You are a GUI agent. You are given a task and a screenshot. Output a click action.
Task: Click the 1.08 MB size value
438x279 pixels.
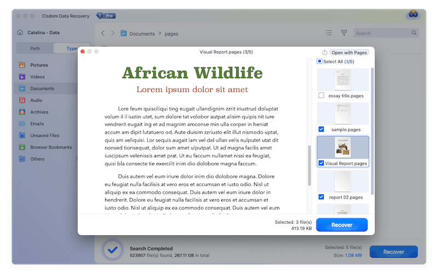(x=353, y=255)
